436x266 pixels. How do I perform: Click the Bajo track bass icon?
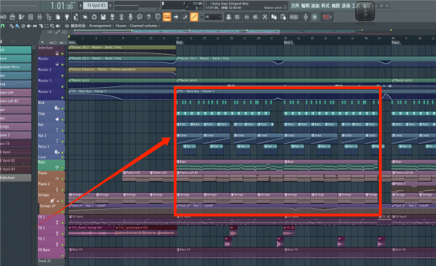58,168
